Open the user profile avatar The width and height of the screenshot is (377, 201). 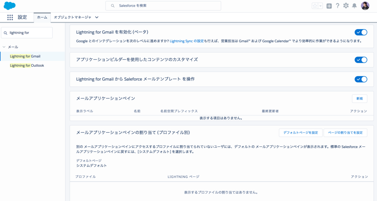[x=365, y=6]
